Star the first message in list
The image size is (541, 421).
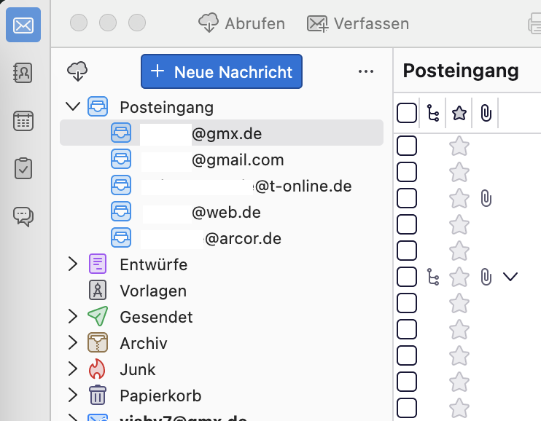[x=459, y=146]
